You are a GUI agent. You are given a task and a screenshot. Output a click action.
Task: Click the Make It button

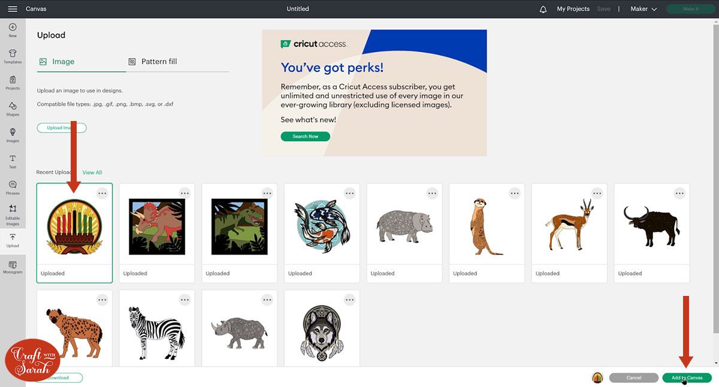[690, 9]
